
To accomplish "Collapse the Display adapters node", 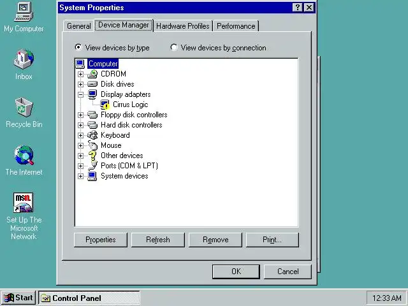I will click(x=81, y=94).
